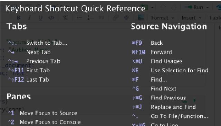The width and height of the screenshot is (221, 126).
Task: Click the 'Replace and Find' entry
Action: 173,107
